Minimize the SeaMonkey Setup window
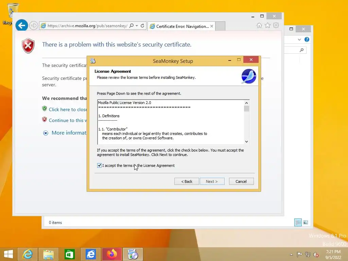 (x=230, y=60)
